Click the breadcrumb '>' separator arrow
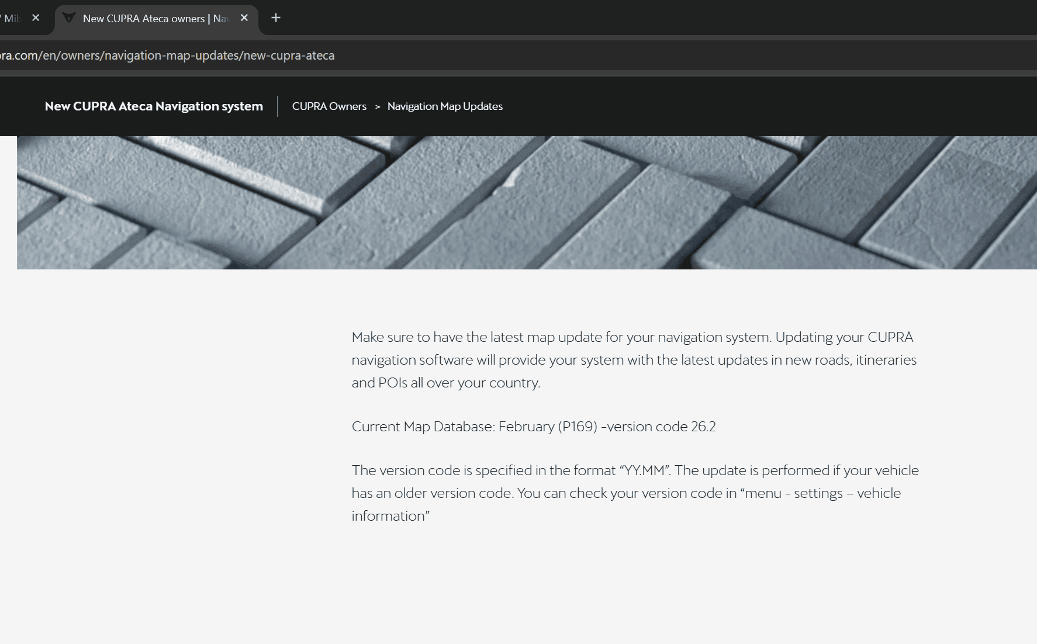The height and width of the screenshot is (644, 1037). pos(378,107)
